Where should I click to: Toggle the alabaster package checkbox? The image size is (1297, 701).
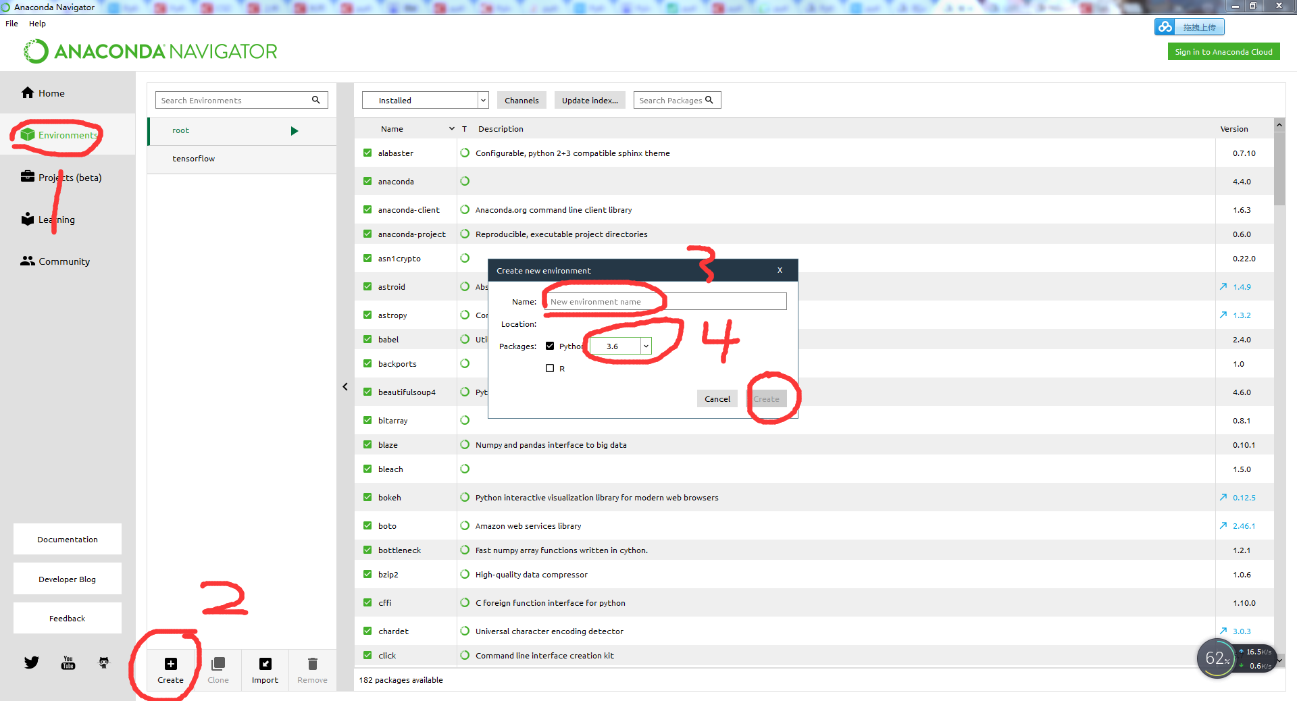[367, 153]
